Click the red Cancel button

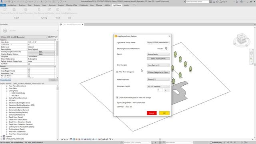(152, 113)
